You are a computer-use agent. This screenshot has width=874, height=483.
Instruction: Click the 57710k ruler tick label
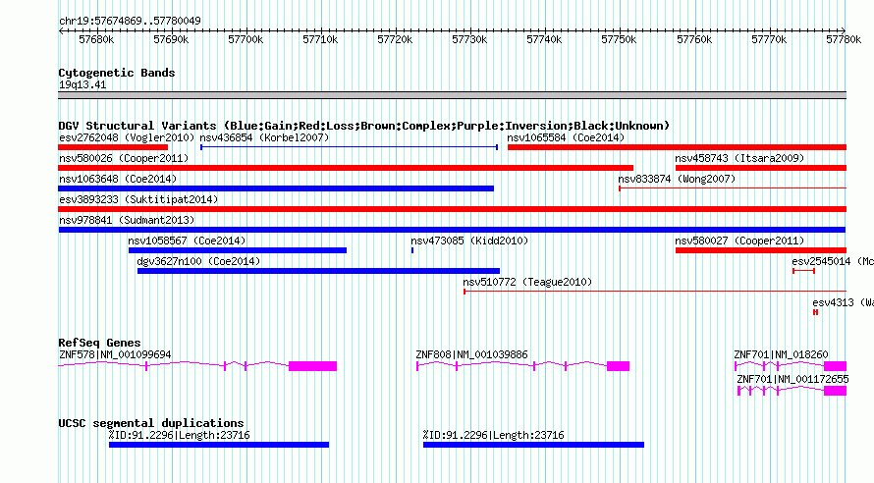point(320,40)
